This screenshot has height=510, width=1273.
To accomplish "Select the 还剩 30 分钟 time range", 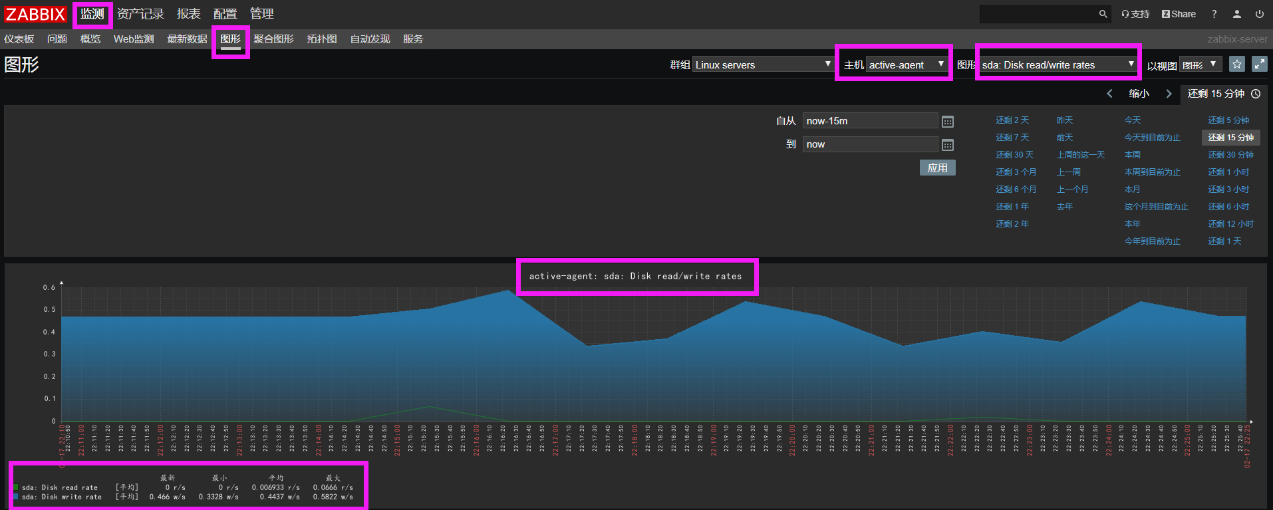I will (1231, 155).
